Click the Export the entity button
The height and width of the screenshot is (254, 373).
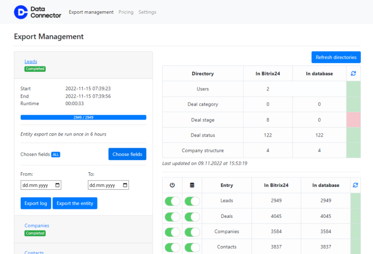pyautogui.click(x=75, y=203)
